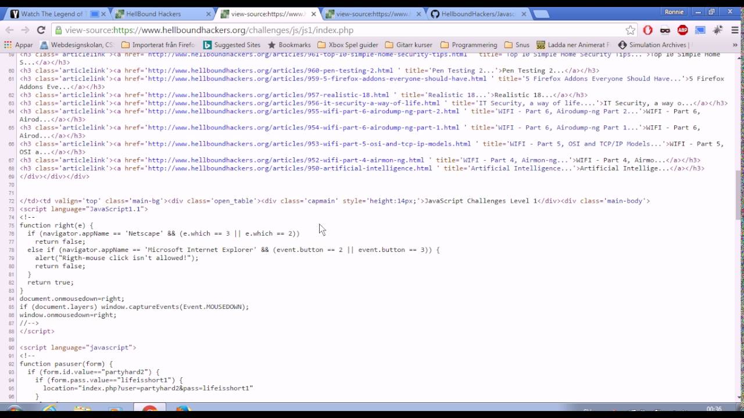Open the Xbox Spel guider folder
Screen dimensions: 744x418
(x=348, y=45)
